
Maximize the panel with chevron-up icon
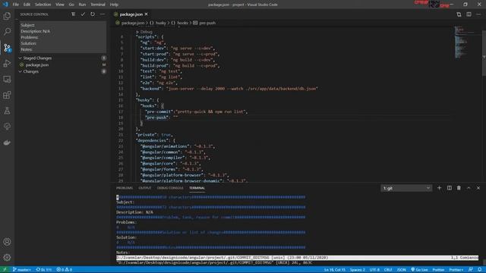click(469, 188)
